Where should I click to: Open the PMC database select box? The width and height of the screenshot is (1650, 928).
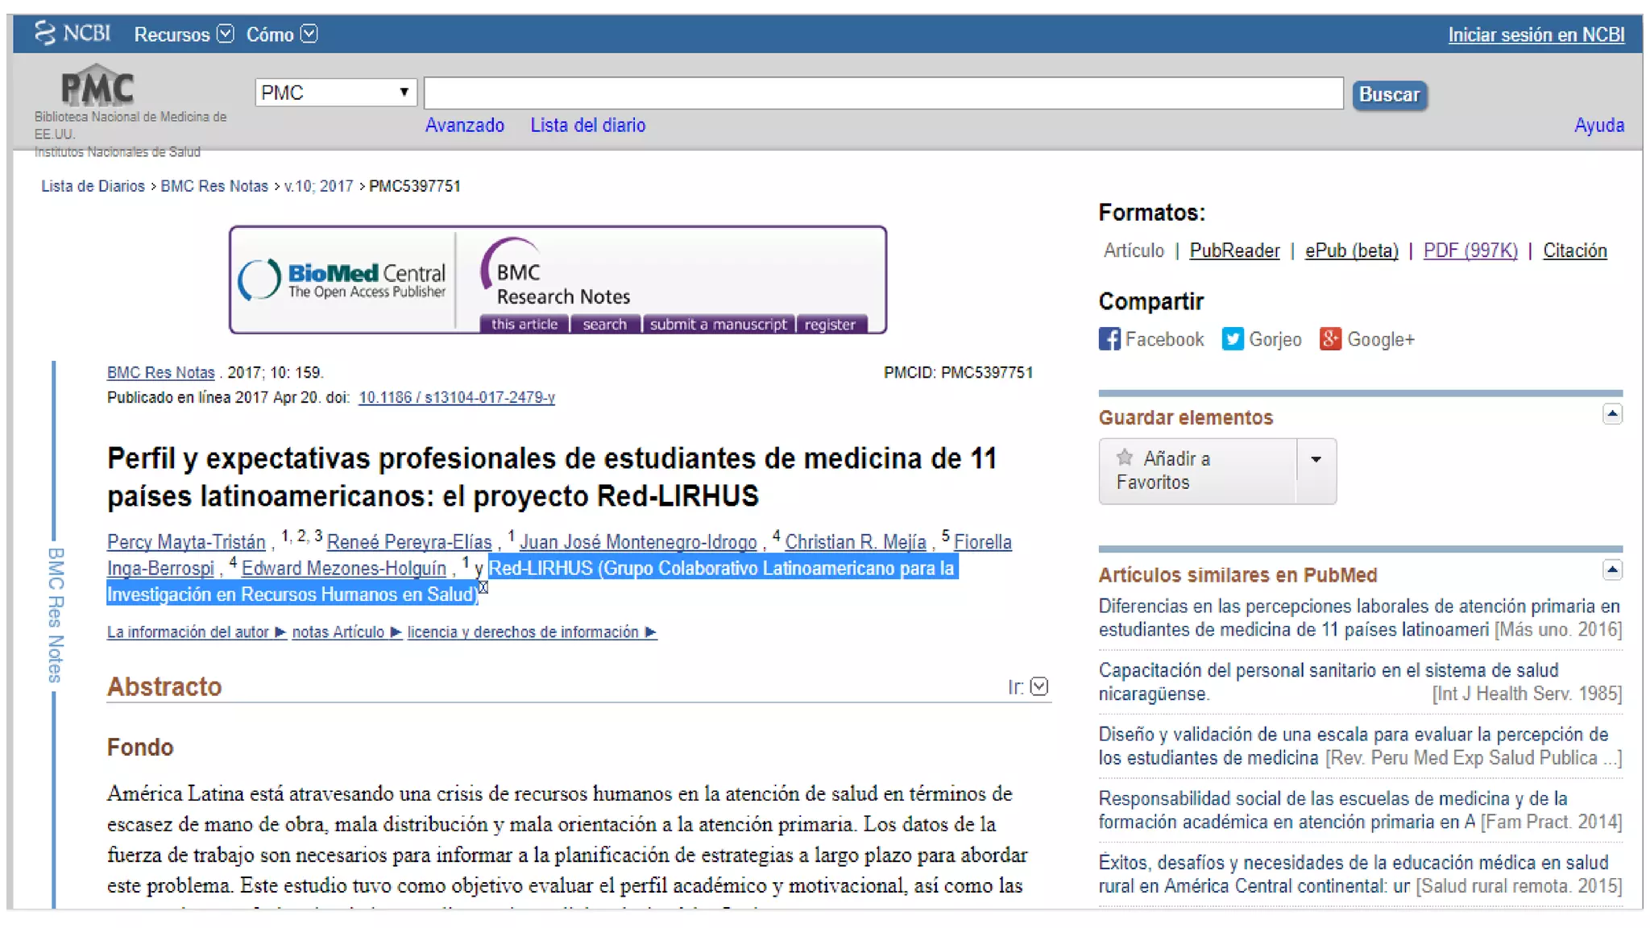[335, 93]
